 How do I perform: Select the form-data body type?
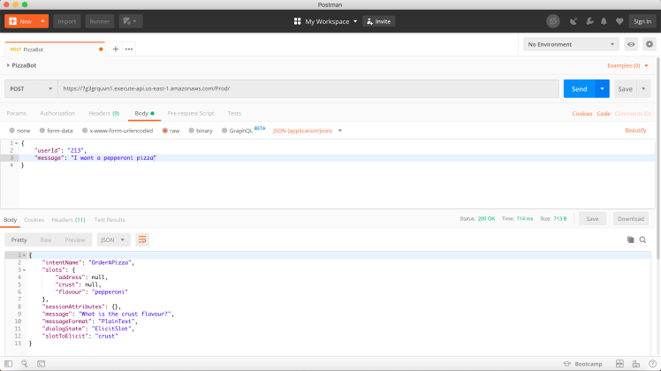pos(56,130)
